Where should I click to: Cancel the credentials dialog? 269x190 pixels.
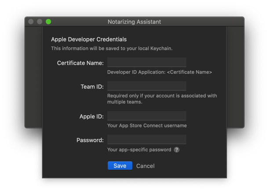click(145, 166)
